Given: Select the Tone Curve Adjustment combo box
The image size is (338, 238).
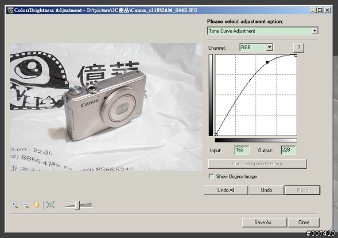Looking at the screenshot, I should (263, 31).
